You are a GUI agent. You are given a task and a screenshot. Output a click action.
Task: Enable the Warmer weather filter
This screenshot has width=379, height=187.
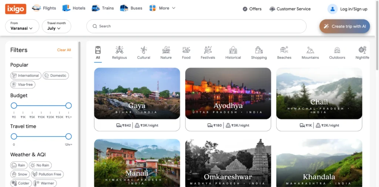(x=45, y=183)
